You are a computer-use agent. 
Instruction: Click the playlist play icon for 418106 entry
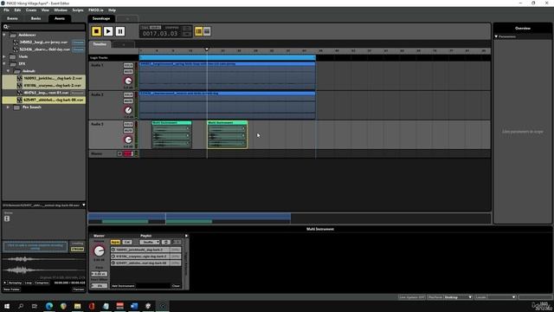pos(113,257)
